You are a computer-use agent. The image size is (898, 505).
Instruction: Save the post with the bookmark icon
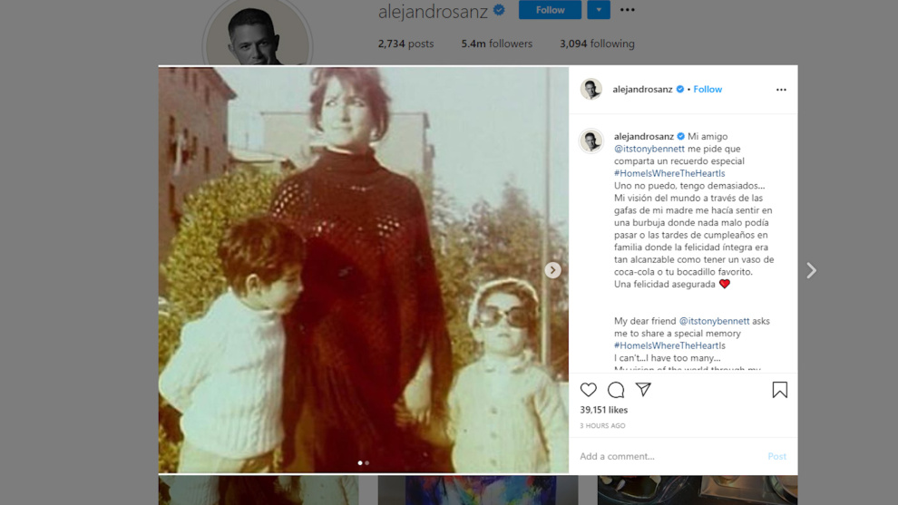(779, 390)
